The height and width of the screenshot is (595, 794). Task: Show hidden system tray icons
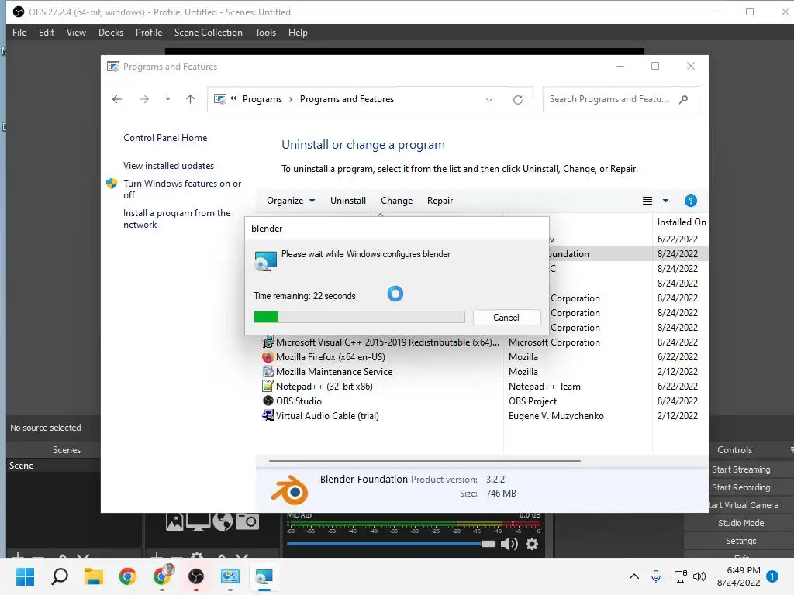click(x=634, y=576)
